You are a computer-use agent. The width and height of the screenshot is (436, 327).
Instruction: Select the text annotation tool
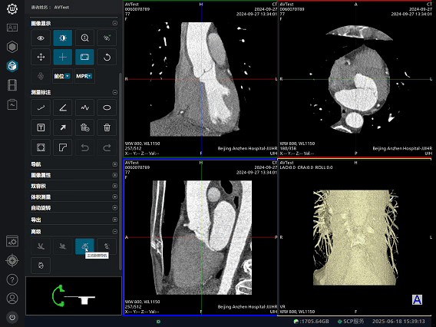(x=41, y=127)
